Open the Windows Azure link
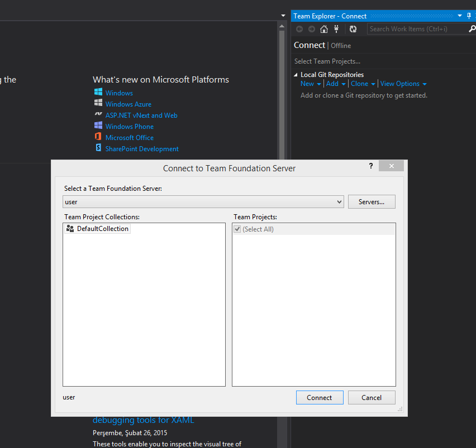Image resolution: width=476 pixels, height=448 pixels. 128,104
